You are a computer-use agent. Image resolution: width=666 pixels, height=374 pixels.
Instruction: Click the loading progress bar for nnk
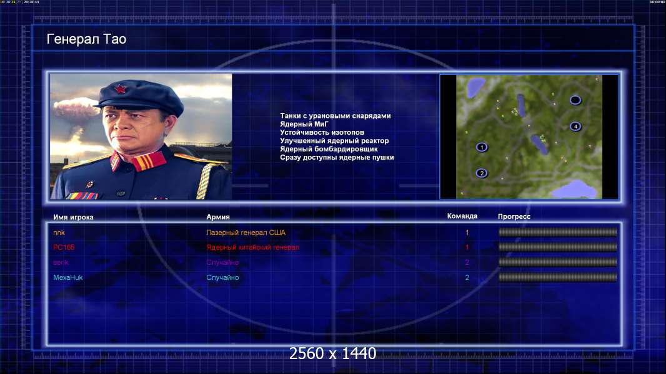tap(558, 232)
